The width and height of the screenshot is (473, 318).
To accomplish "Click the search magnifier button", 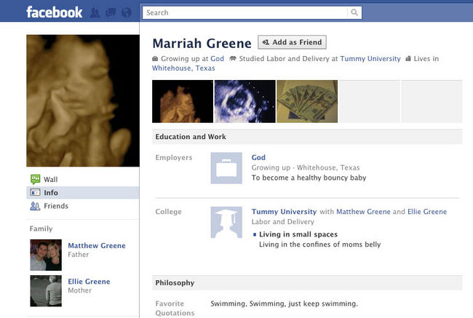I will pyautogui.click(x=354, y=12).
